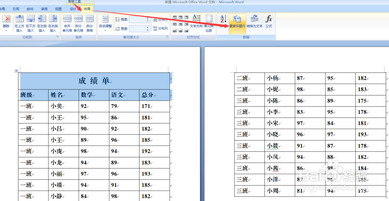
Task: Click the 小陈 cell on second page
Action: 280,101
